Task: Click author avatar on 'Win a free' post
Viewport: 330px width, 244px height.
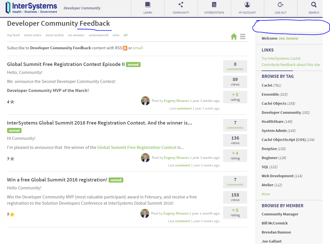Action: [x=145, y=213]
